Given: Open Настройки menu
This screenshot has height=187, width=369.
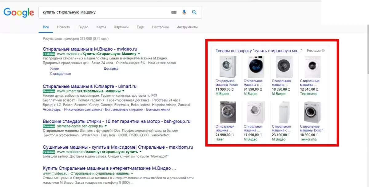Looking at the screenshot, I should click(160, 27).
